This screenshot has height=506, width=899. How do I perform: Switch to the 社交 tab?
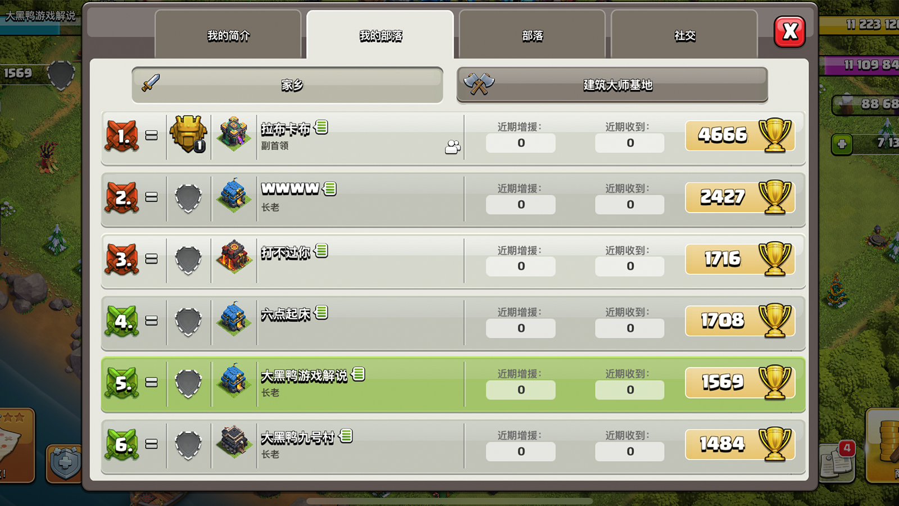[684, 35]
